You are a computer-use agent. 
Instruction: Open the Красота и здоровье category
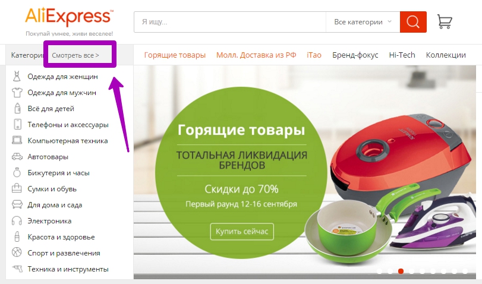61,237
